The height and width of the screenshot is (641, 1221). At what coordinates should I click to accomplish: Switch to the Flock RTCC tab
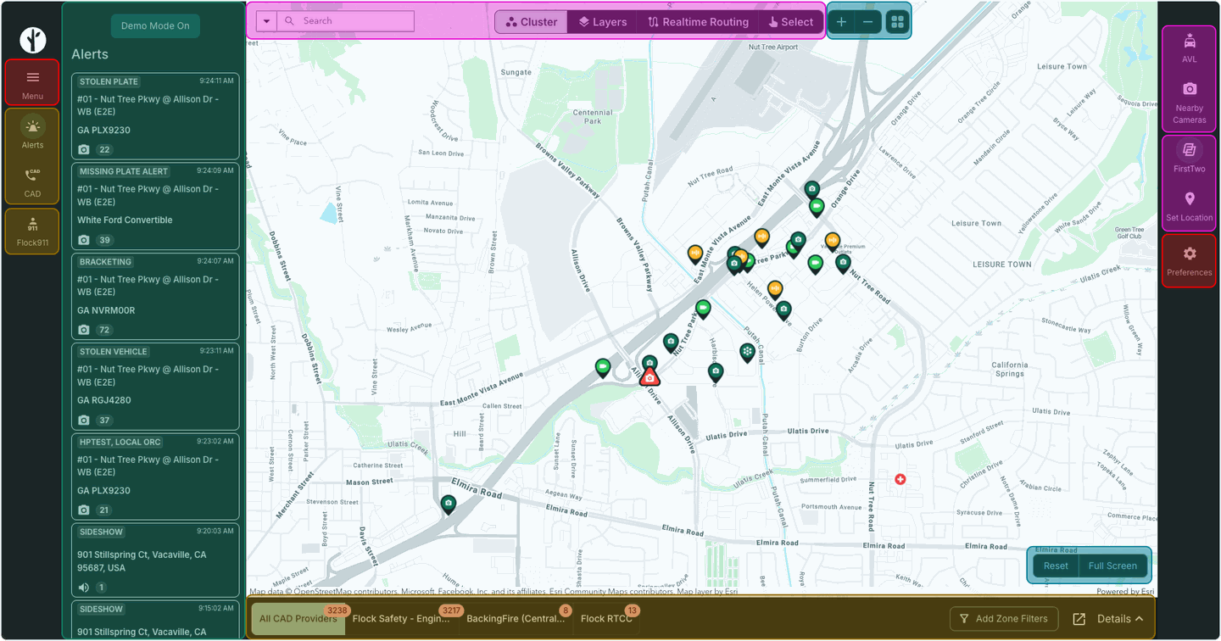(606, 619)
